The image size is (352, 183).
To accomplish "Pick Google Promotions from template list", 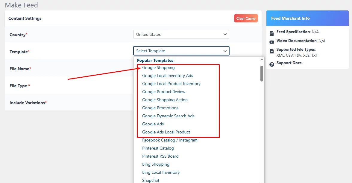I will click(x=160, y=108).
